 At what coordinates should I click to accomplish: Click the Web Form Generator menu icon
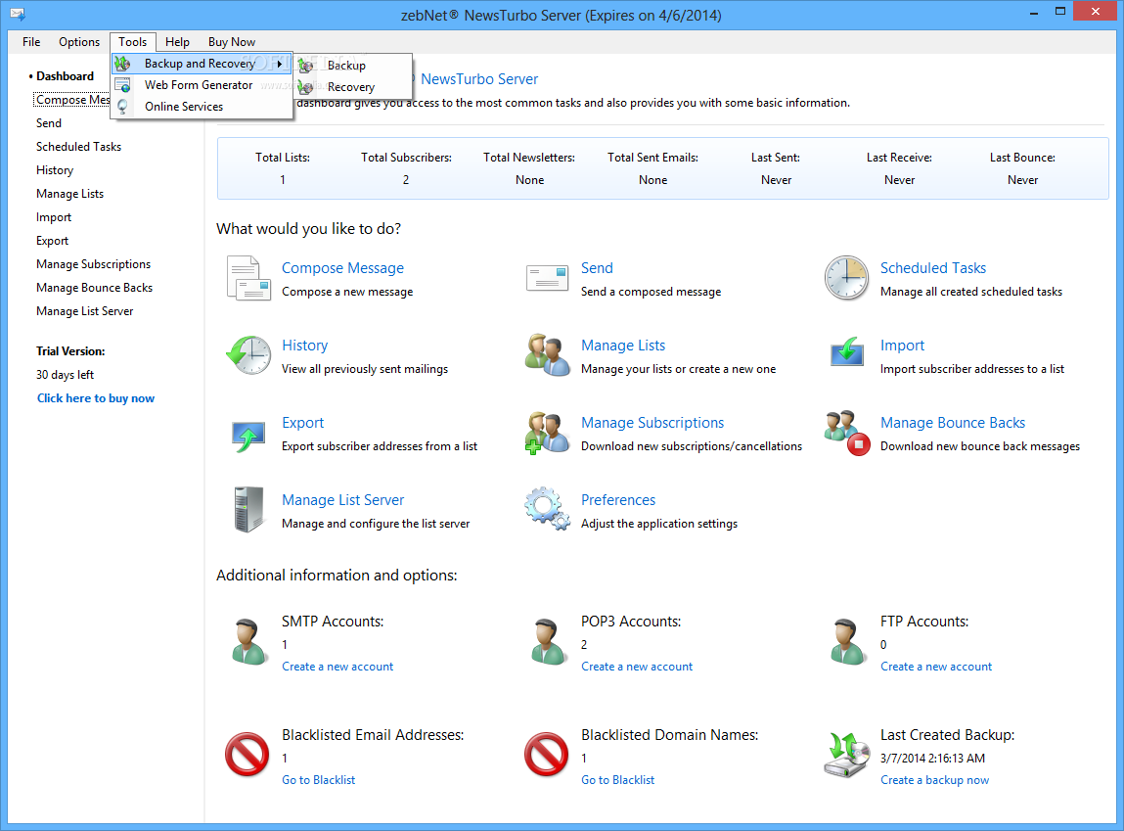coord(122,85)
